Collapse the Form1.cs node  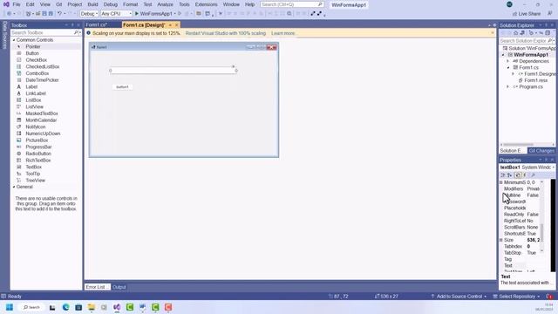pyautogui.click(x=507, y=68)
